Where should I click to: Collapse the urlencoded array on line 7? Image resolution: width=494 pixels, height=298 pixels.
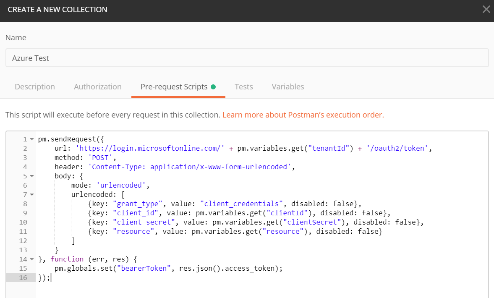click(x=31, y=195)
